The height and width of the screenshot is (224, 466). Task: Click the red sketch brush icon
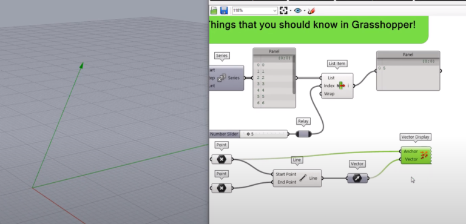tap(311, 11)
